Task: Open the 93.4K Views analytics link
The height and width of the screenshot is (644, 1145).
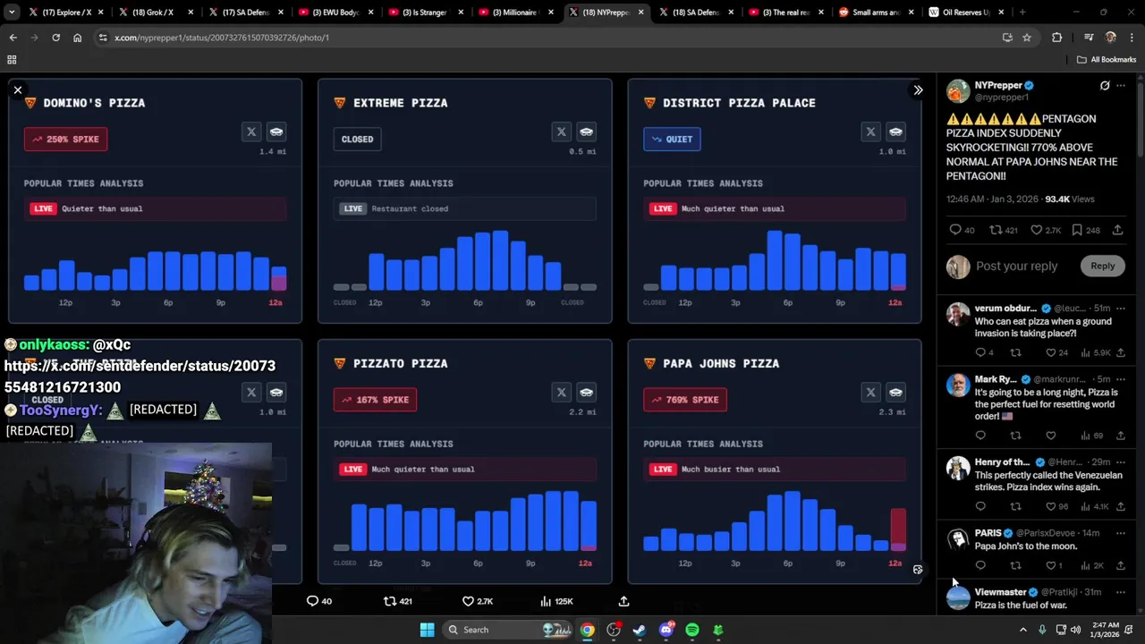Action: tap(1069, 199)
